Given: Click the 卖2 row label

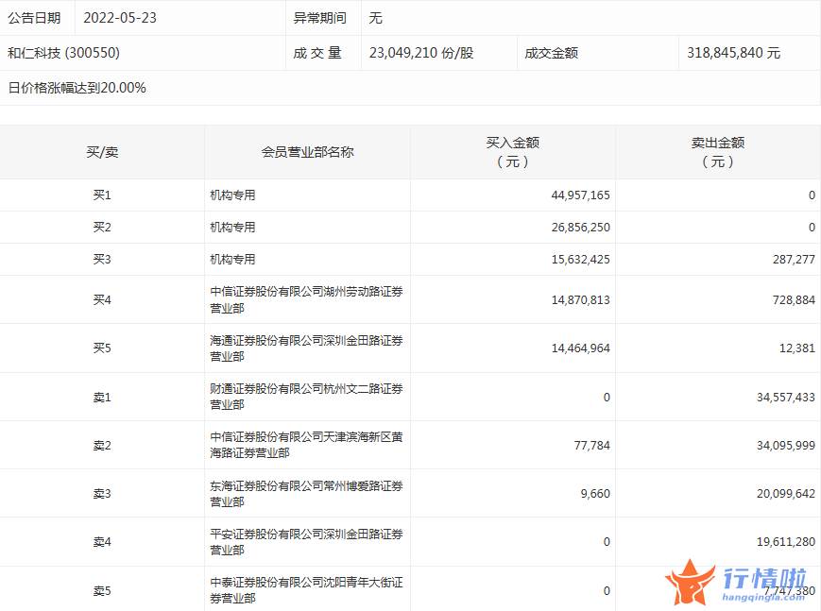Looking at the screenshot, I should point(102,446).
